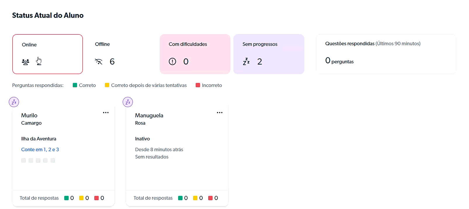Click the Sem progressos sleep icon

(x=246, y=61)
